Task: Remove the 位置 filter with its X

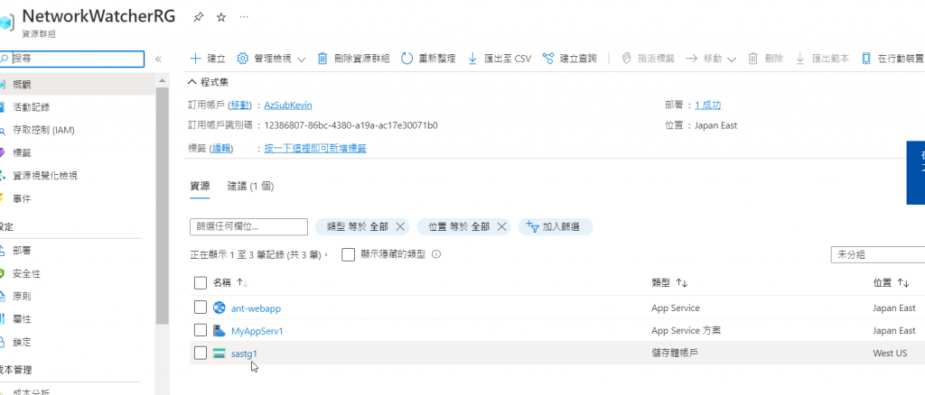Action: (501, 226)
